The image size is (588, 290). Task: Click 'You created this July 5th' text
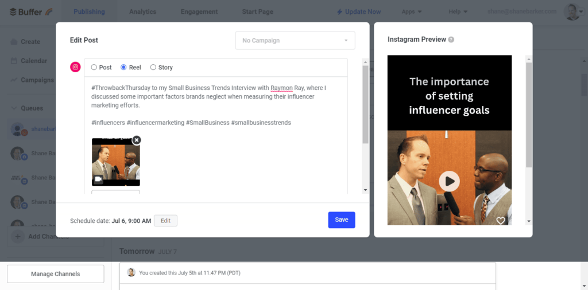189,273
